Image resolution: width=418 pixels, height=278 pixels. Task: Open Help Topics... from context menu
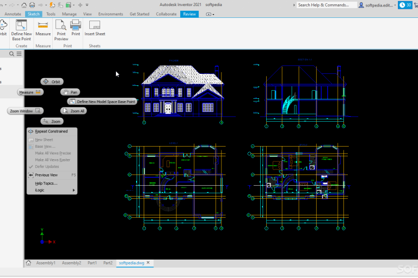click(x=52, y=184)
